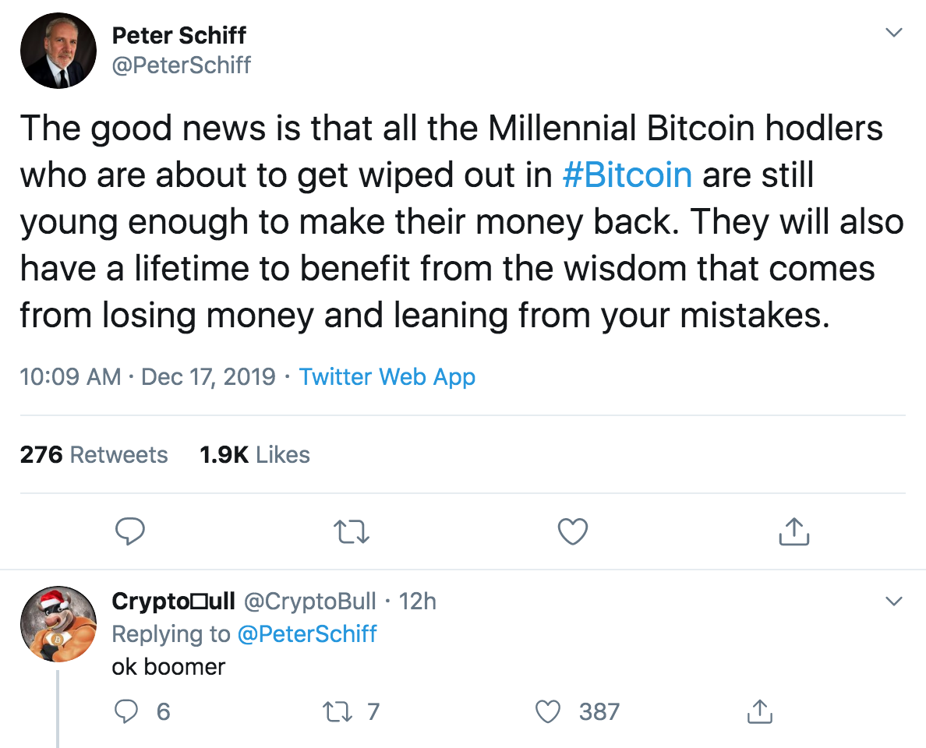Open CryptoBull display name

[175, 602]
